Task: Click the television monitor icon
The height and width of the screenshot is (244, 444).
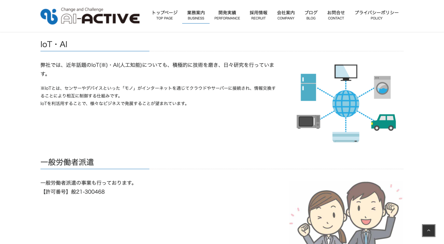Action: click(x=345, y=72)
